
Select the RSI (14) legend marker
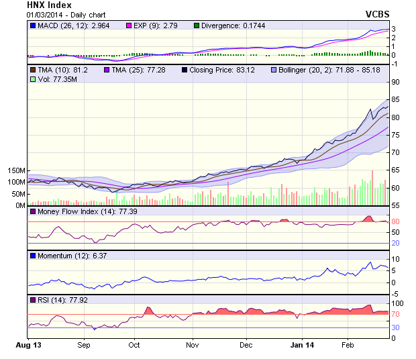pos(34,299)
